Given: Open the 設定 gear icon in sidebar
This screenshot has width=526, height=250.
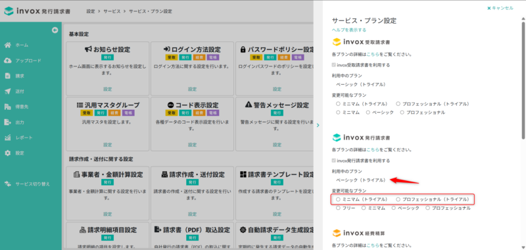Looking at the screenshot, I should (x=7, y=153).
